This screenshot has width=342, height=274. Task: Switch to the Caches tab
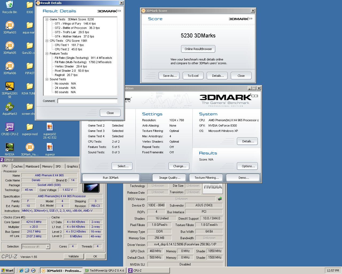pos(18,166)
